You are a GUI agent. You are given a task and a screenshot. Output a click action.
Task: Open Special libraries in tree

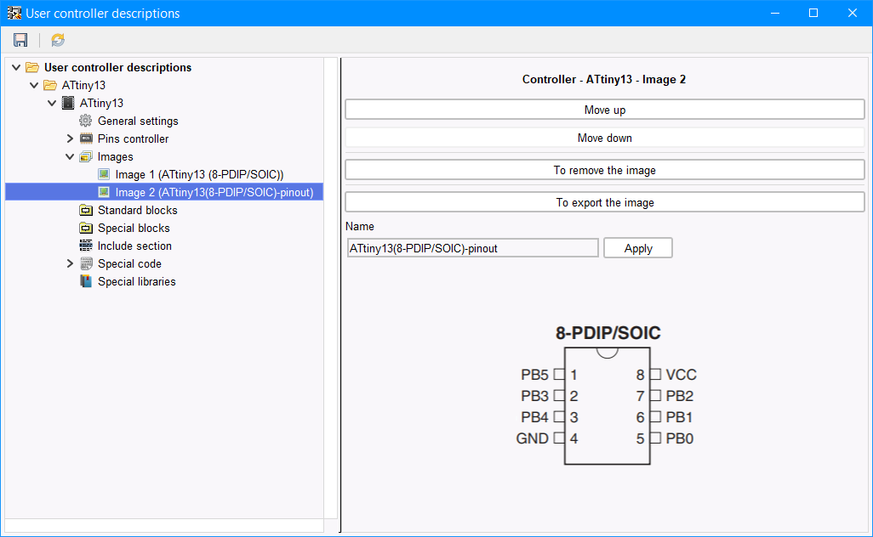pos(136,281)
